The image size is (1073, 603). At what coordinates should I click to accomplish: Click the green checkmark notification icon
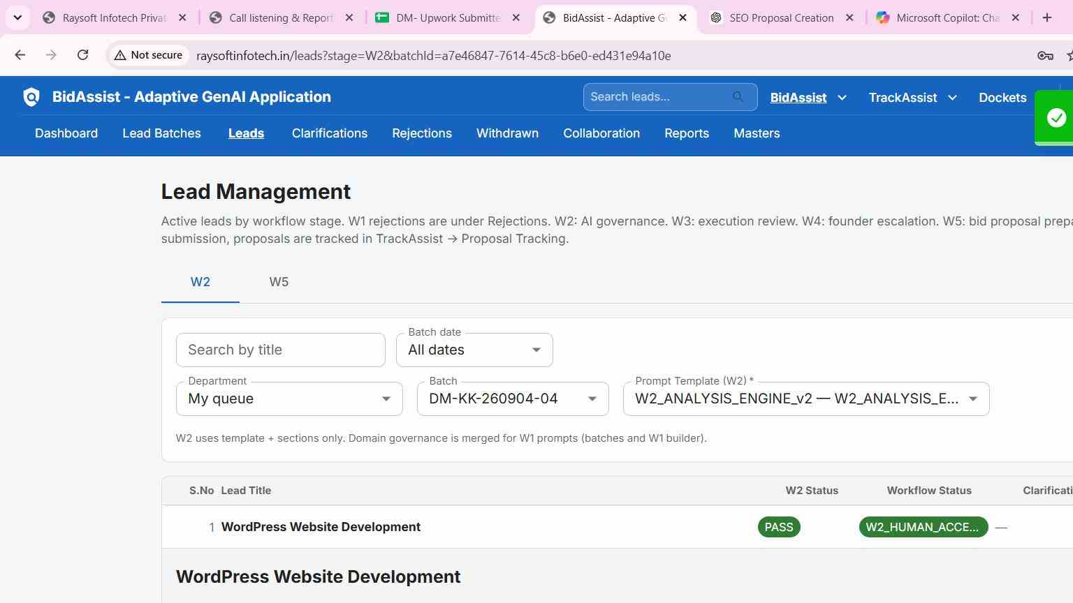(x=1056, y=118)
